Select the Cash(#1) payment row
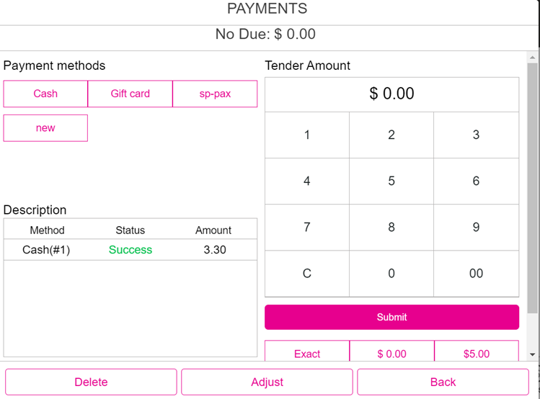540x399 pixels. click(130, 250)
